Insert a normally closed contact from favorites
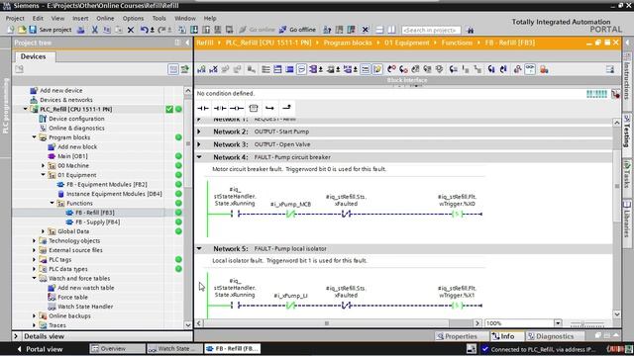 (x=220, y=108)
